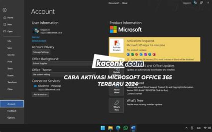Open the Windows Start menu
The width and height of the screenshot is (212, 132).
tap(103, 128)
